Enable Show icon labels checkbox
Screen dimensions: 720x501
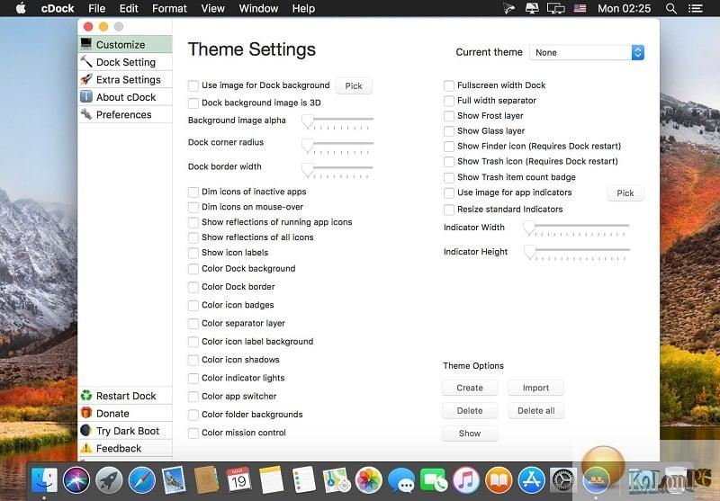pos(193,253)
